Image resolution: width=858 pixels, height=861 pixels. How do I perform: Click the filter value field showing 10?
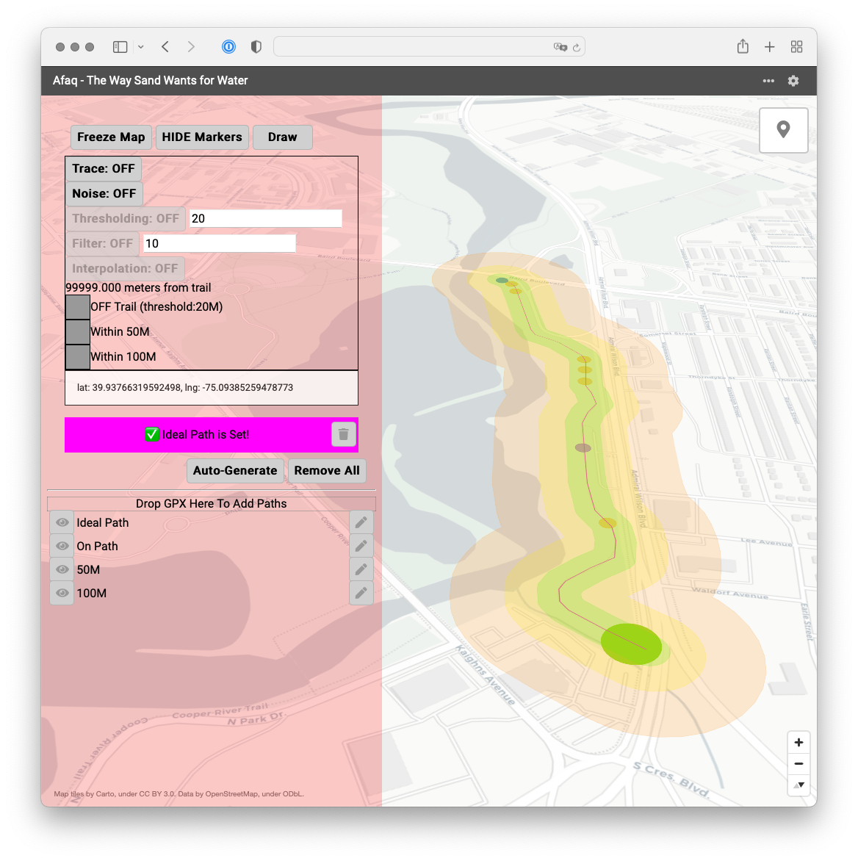220,244
